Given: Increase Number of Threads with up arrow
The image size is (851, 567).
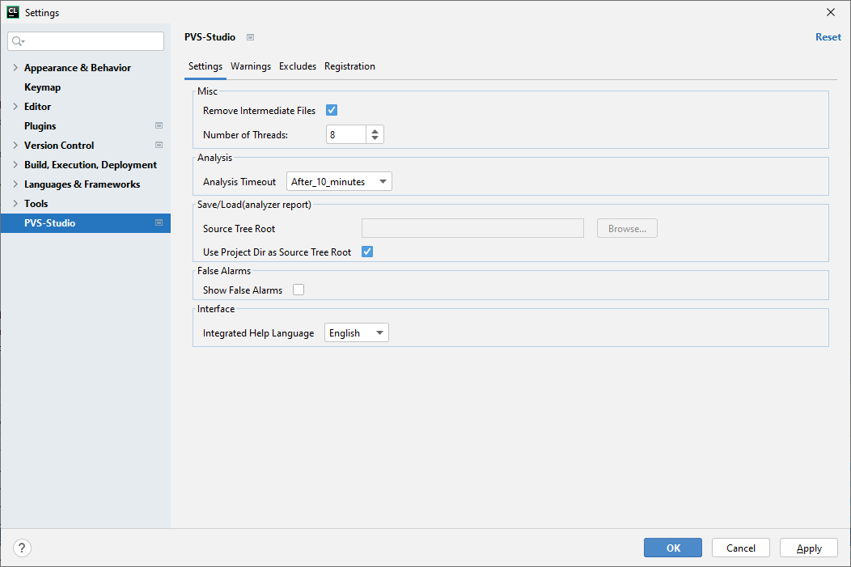Looking at the screenshot, I should (375, 130).
